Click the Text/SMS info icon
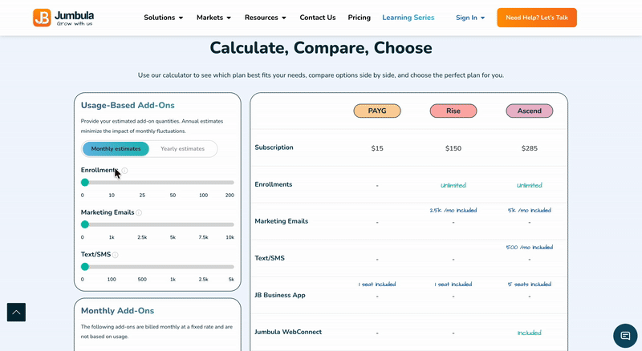The image size is (642, 351). pos(116,255)
